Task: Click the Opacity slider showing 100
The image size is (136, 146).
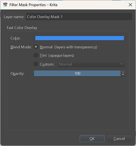Action: click(77, 73)
